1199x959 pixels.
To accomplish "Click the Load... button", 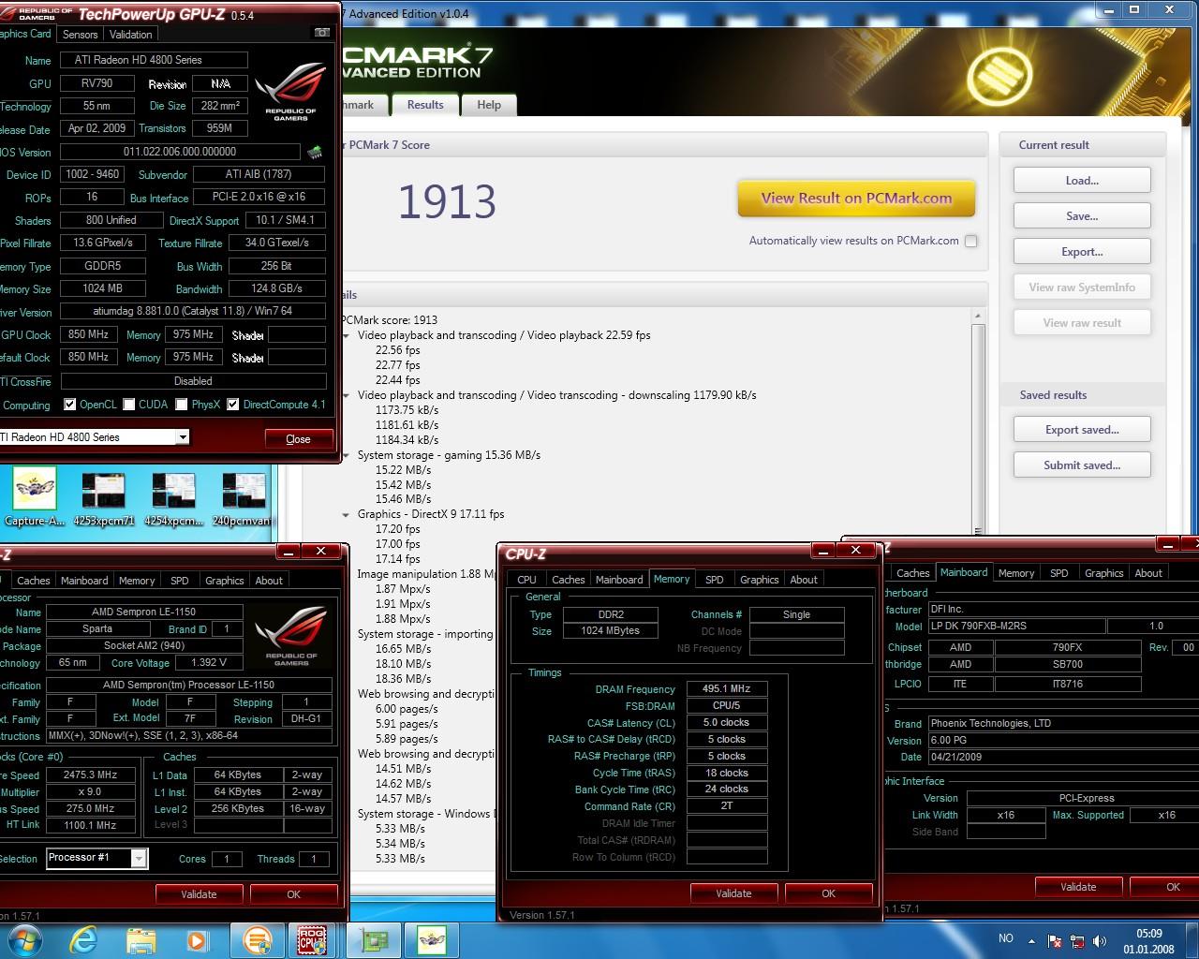I will [1082, 181].
